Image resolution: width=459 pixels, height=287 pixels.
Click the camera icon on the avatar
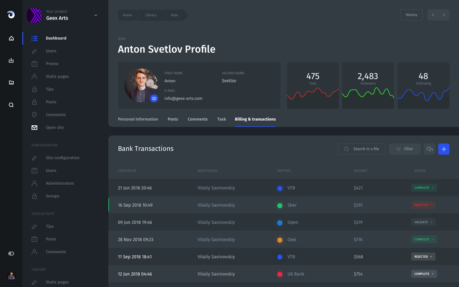click(154, 99)
